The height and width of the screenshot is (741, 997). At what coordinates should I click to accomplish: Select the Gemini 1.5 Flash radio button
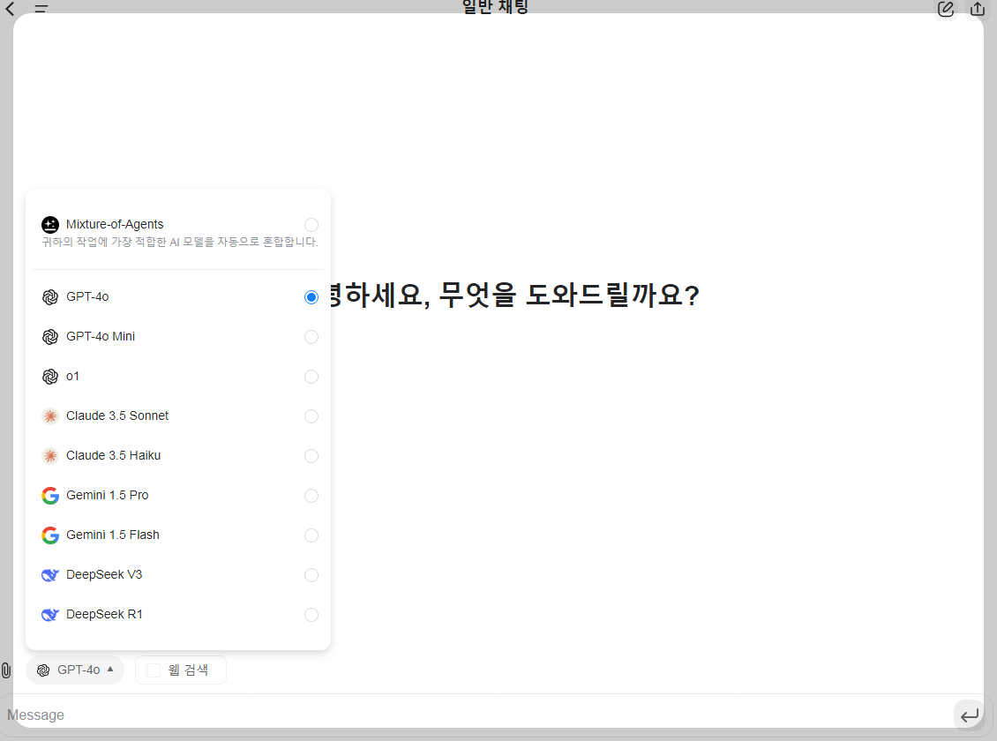311,535
